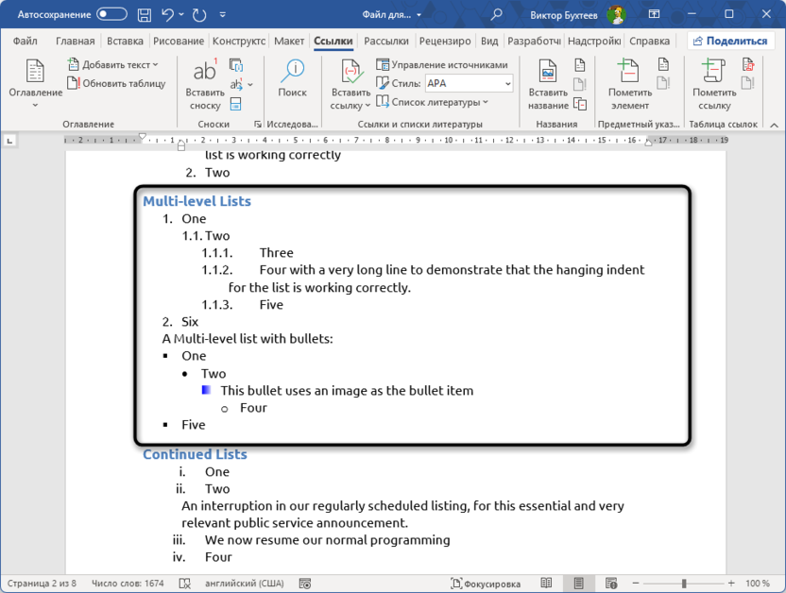Screen dimensions: 786x593
Task: Click the Save floppy disk icon
Action: [144, 14]
